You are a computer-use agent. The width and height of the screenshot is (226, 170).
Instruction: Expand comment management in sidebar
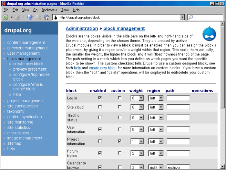27,48
